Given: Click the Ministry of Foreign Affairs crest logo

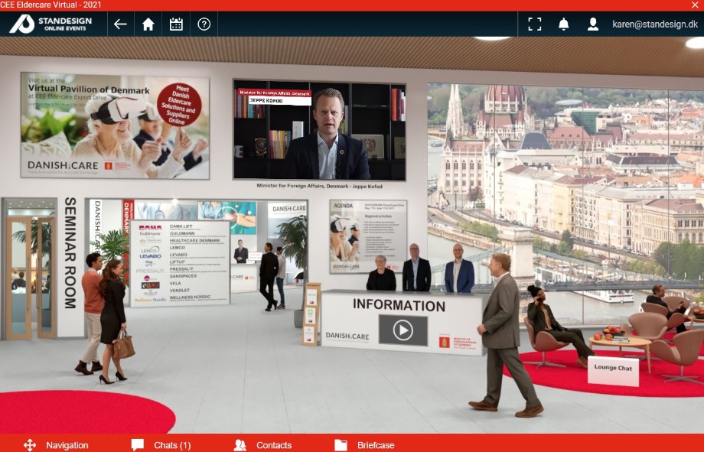Looking at the screenshot, I should coord(444,342).
